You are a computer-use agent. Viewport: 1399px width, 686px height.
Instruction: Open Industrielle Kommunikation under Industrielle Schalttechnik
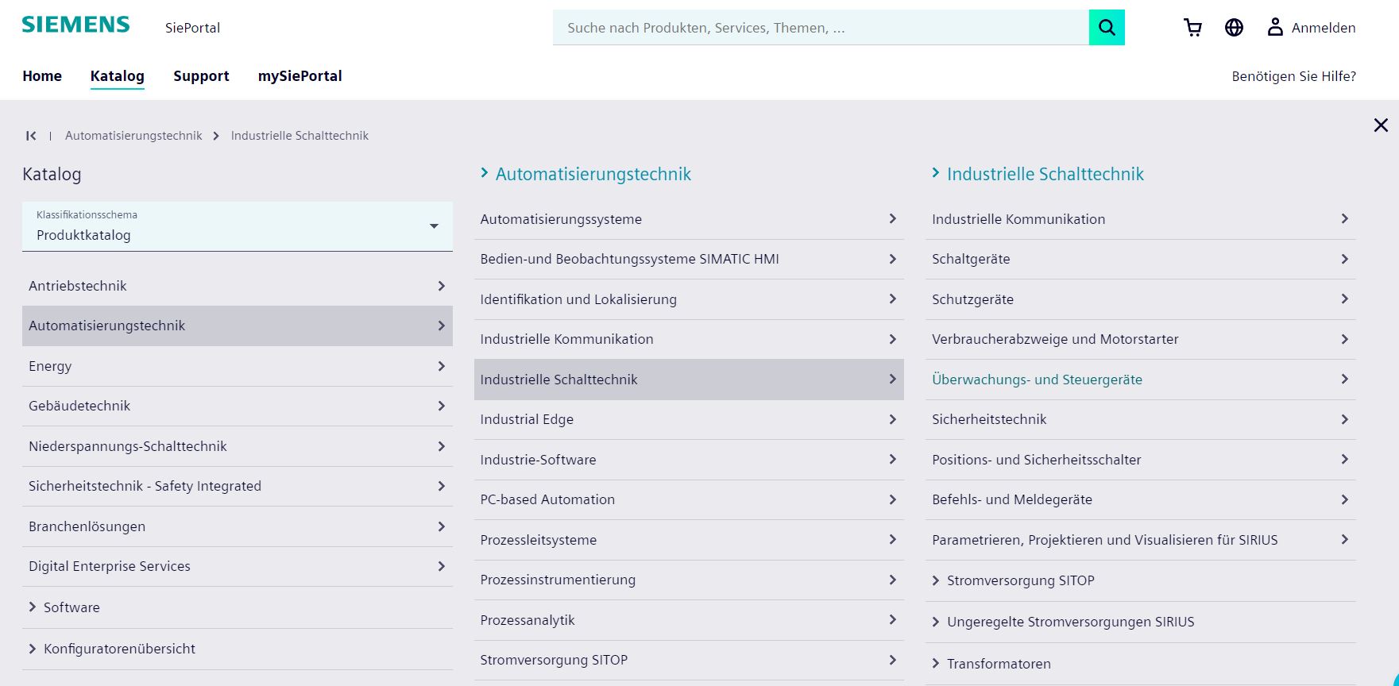[1141, 219]
